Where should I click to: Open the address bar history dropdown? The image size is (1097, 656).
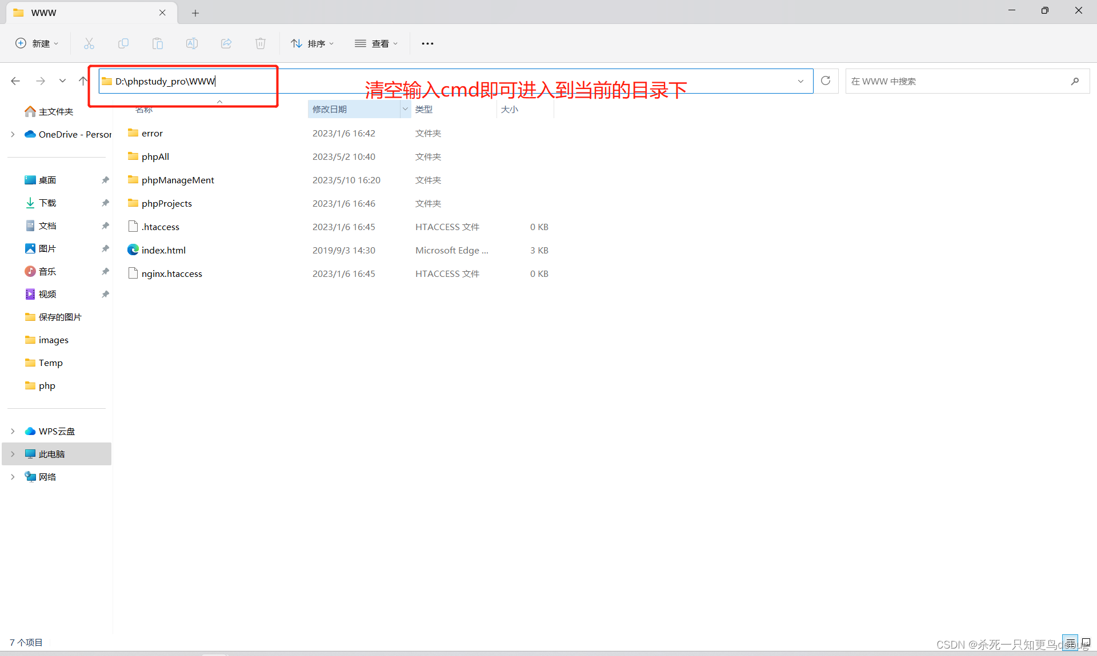pyautogui.click(x=801, y=81)
